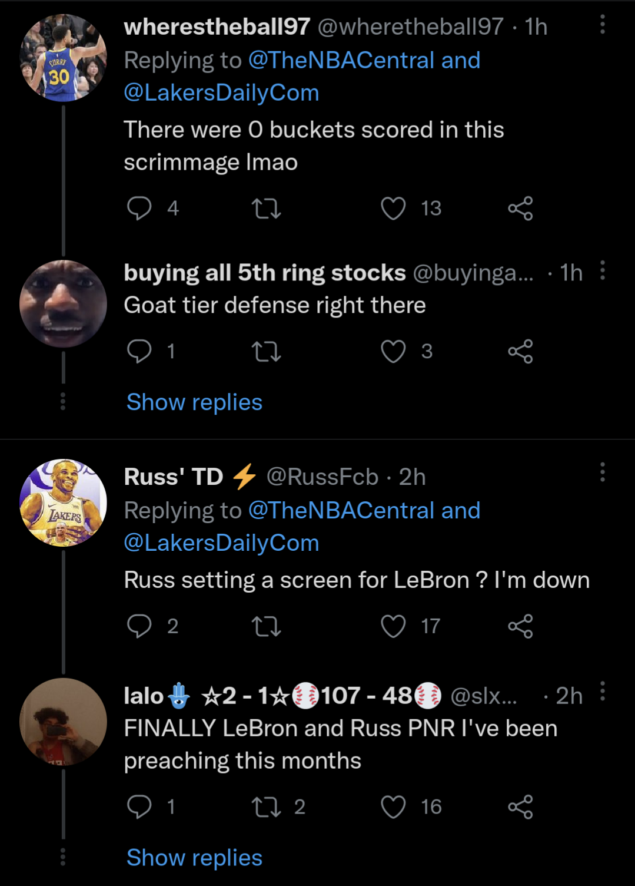Screen dimensions: 635x886
Task: Like lalo's PNR tweet
Action: pyautogui.click(x=393, y=807)
